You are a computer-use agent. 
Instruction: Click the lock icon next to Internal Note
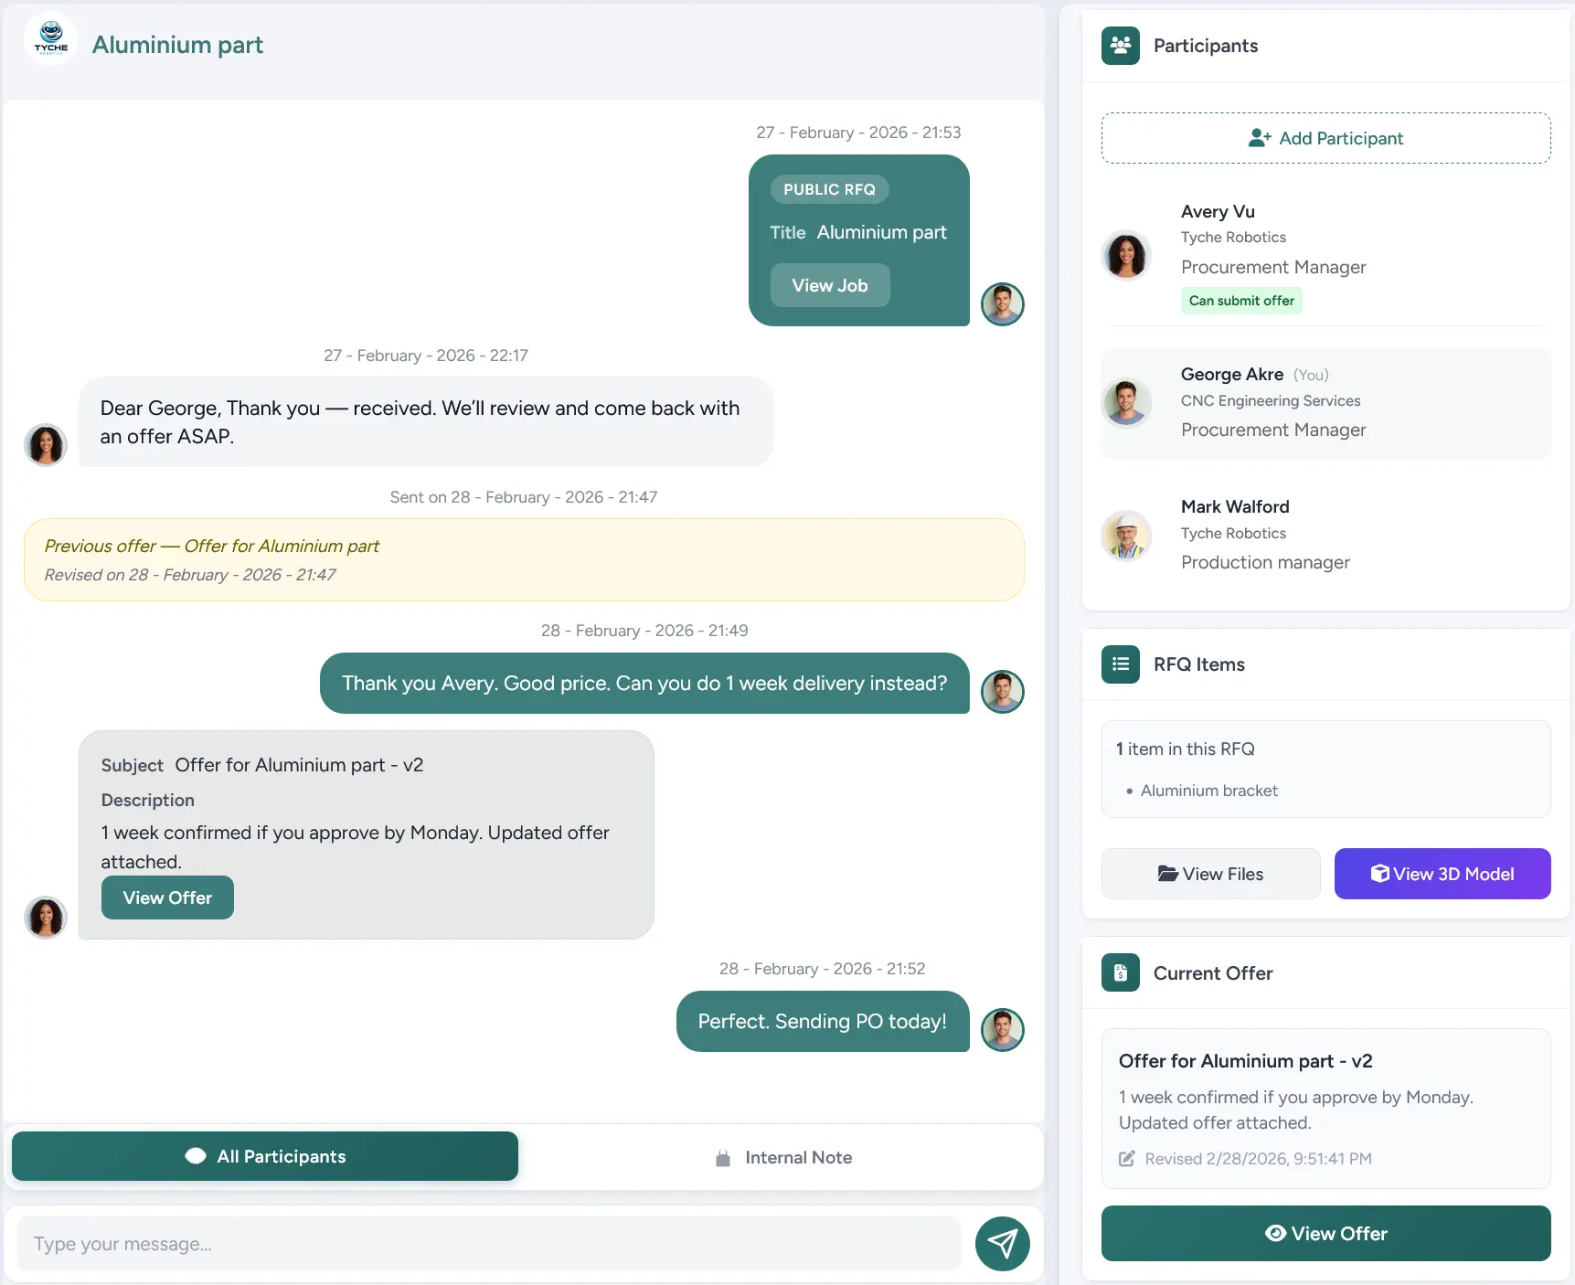pos(722,1157)
